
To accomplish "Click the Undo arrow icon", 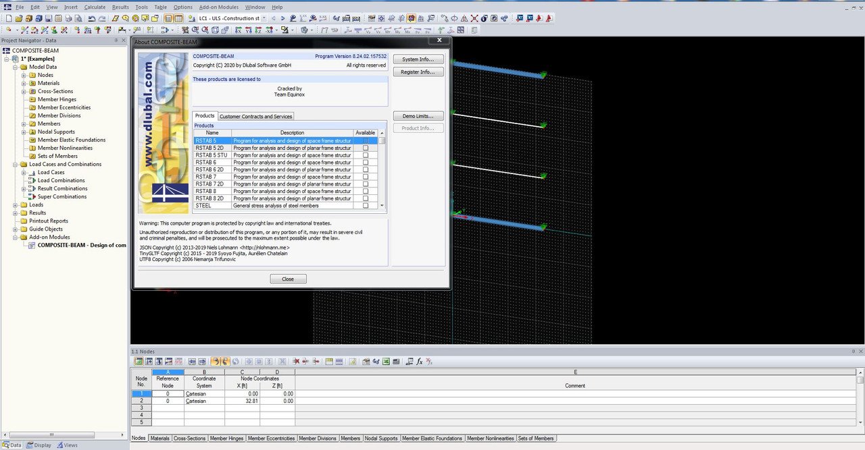I will tap(91, 18).
